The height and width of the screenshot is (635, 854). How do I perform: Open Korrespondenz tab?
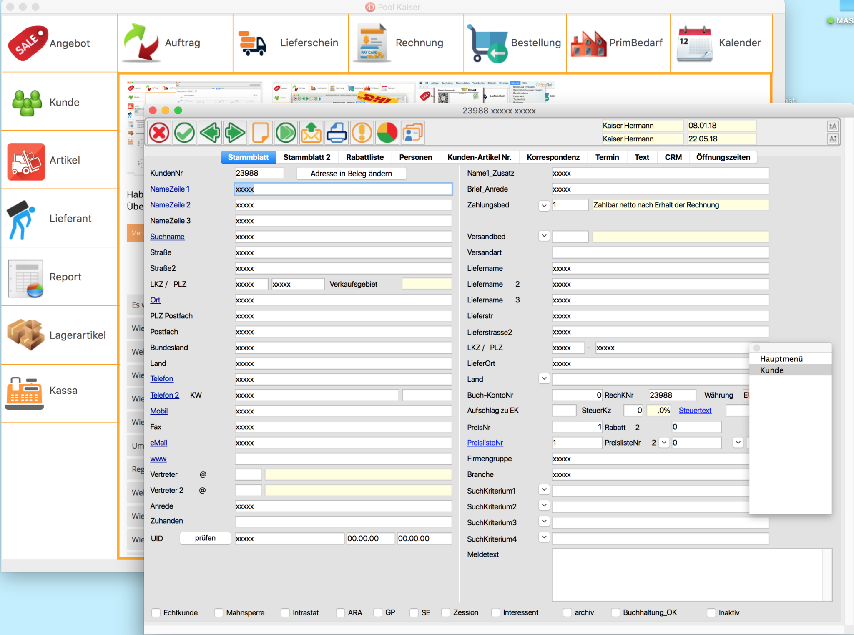(553, 157)
